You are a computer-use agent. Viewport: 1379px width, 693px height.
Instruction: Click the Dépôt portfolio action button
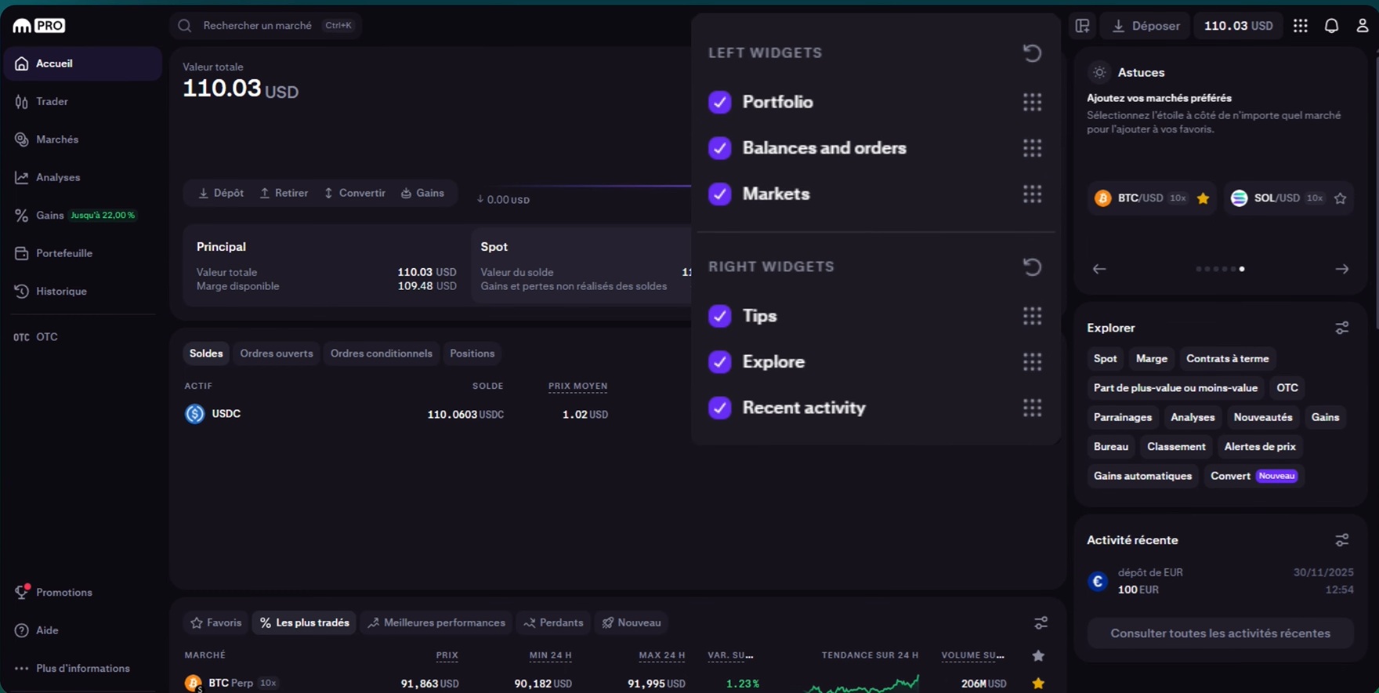[221, 194]
